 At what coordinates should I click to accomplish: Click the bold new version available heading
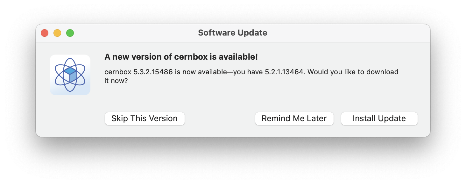coord(181,57)
